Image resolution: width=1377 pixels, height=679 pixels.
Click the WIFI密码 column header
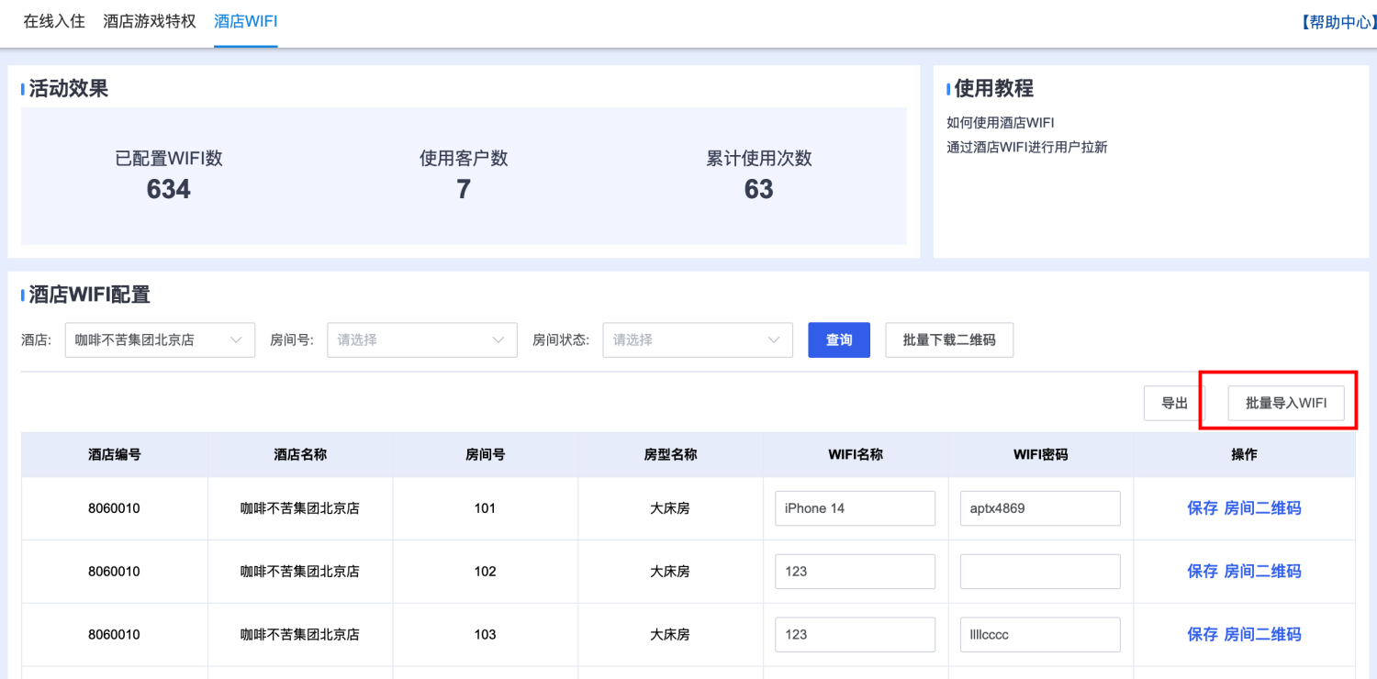(1041, 454)
